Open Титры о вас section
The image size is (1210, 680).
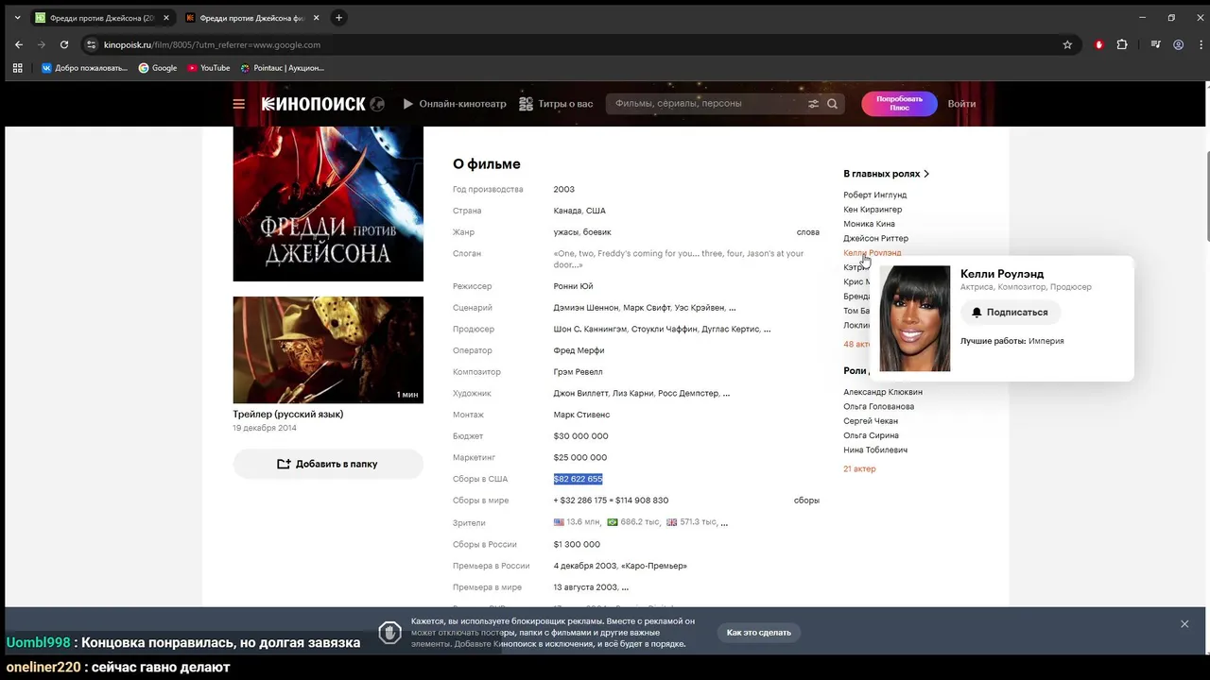point(556,104)
